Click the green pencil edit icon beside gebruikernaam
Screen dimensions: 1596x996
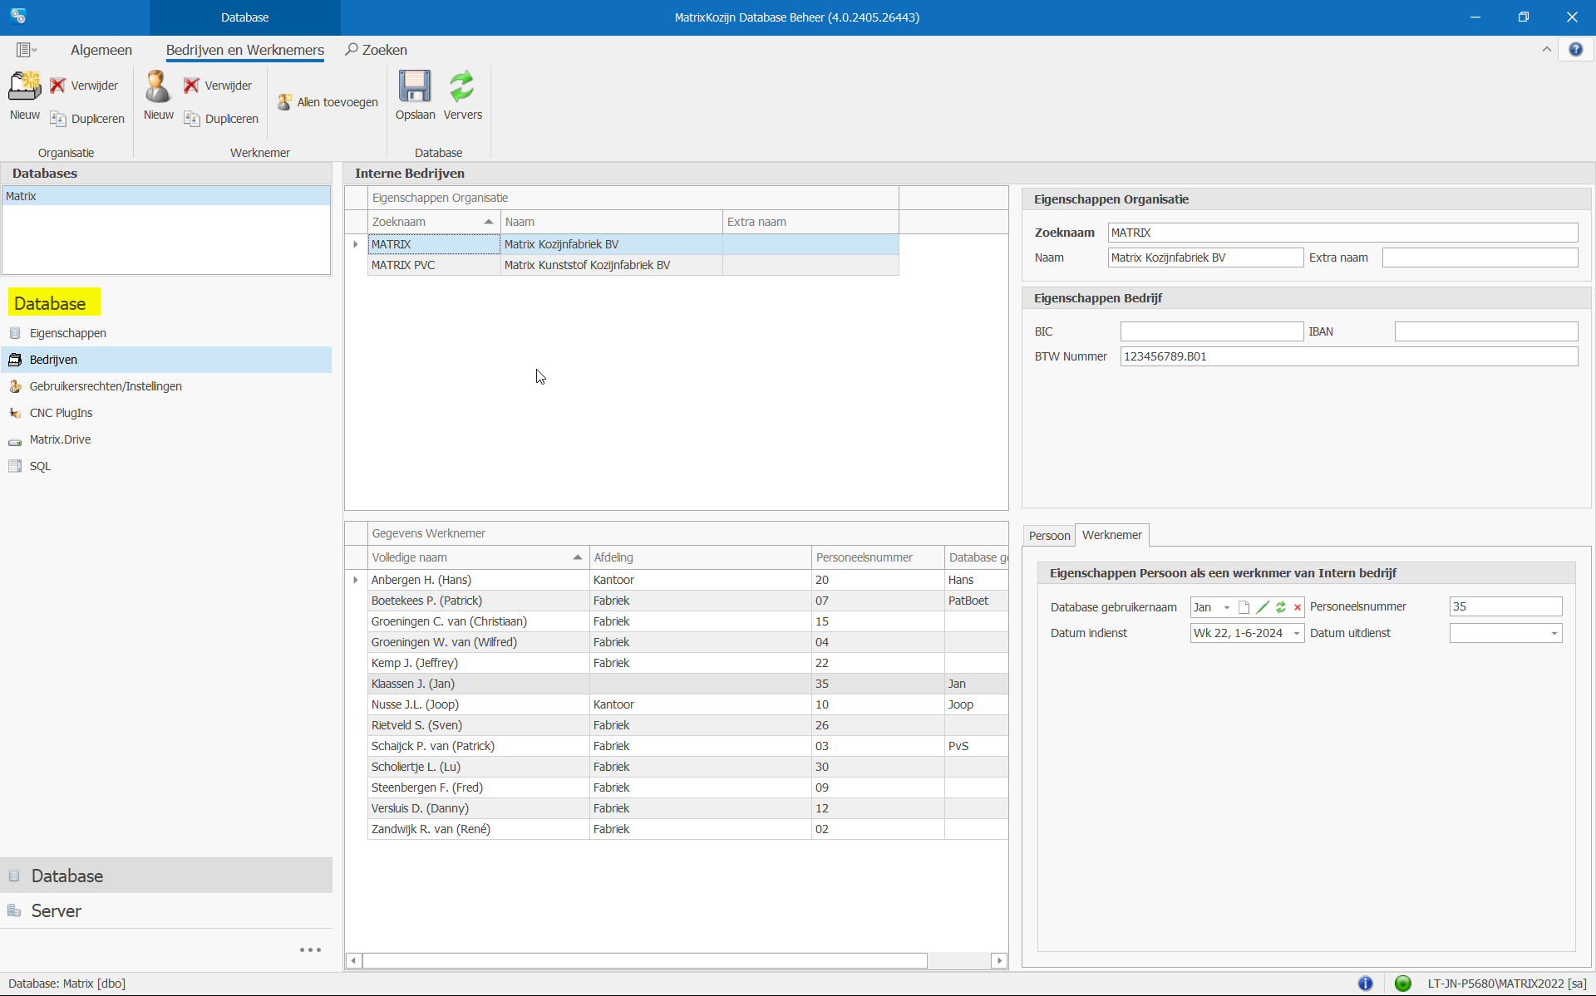coord(1263,607)
